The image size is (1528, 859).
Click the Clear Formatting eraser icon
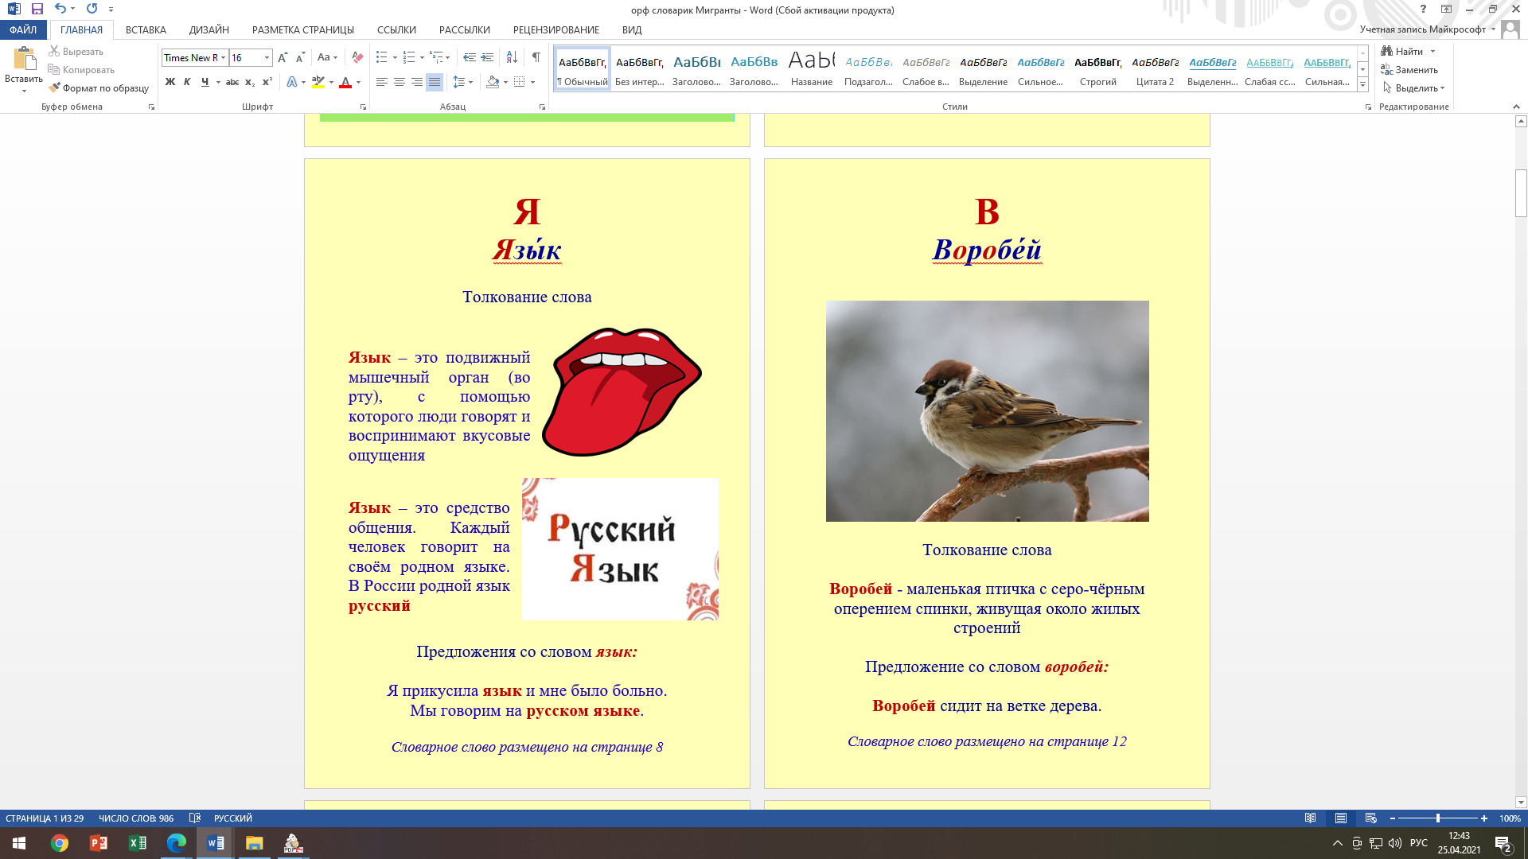(357, 57)
